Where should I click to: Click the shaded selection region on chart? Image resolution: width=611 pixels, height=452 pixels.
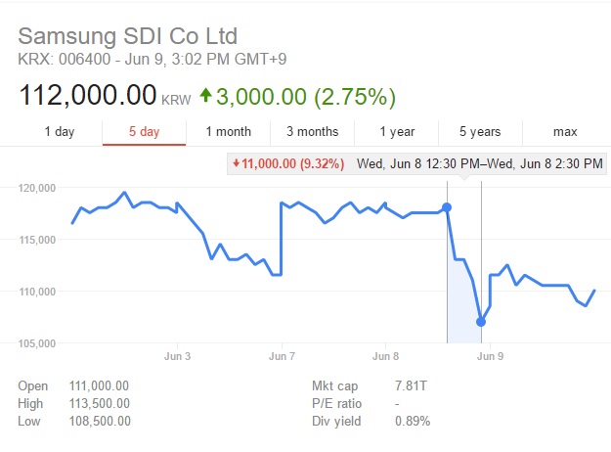pos(461,304)
